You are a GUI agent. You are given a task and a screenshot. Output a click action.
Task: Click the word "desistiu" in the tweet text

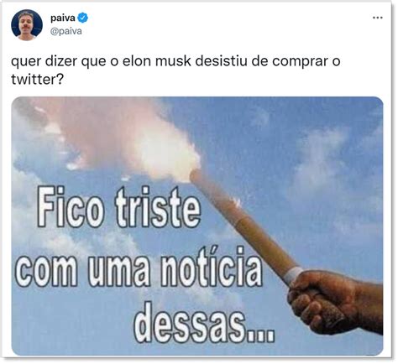221,61
